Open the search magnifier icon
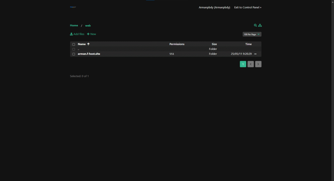This screenshot has width=334, height=181. 255,25
